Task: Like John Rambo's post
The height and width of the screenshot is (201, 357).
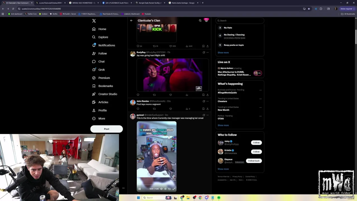Action: pyautogui.click(x=171, y=109)
